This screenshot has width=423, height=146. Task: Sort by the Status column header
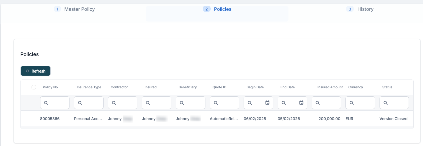tap(387, 87)
